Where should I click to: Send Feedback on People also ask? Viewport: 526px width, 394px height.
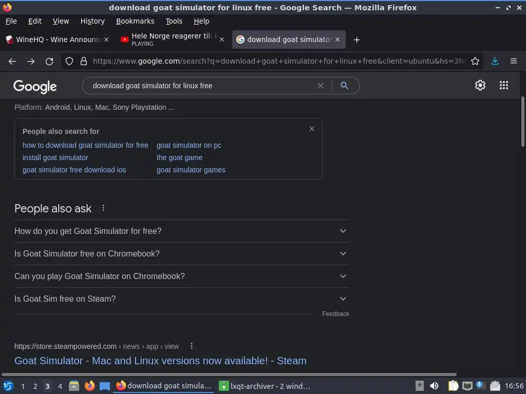pyautogui.click(x=335, y=313)
